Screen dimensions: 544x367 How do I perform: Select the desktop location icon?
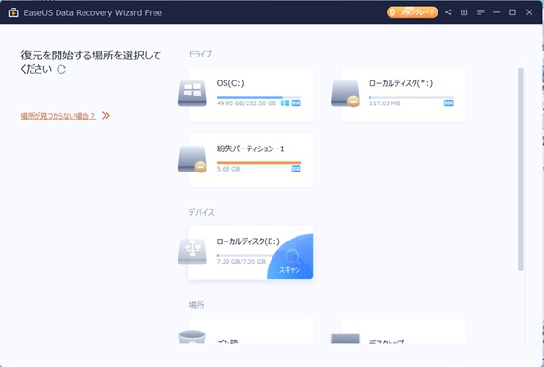click(345, 338)
